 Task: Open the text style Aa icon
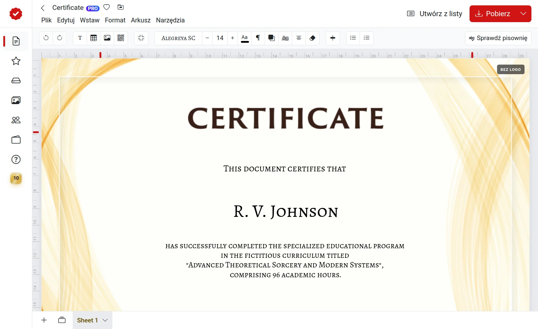tap(285, 38)
